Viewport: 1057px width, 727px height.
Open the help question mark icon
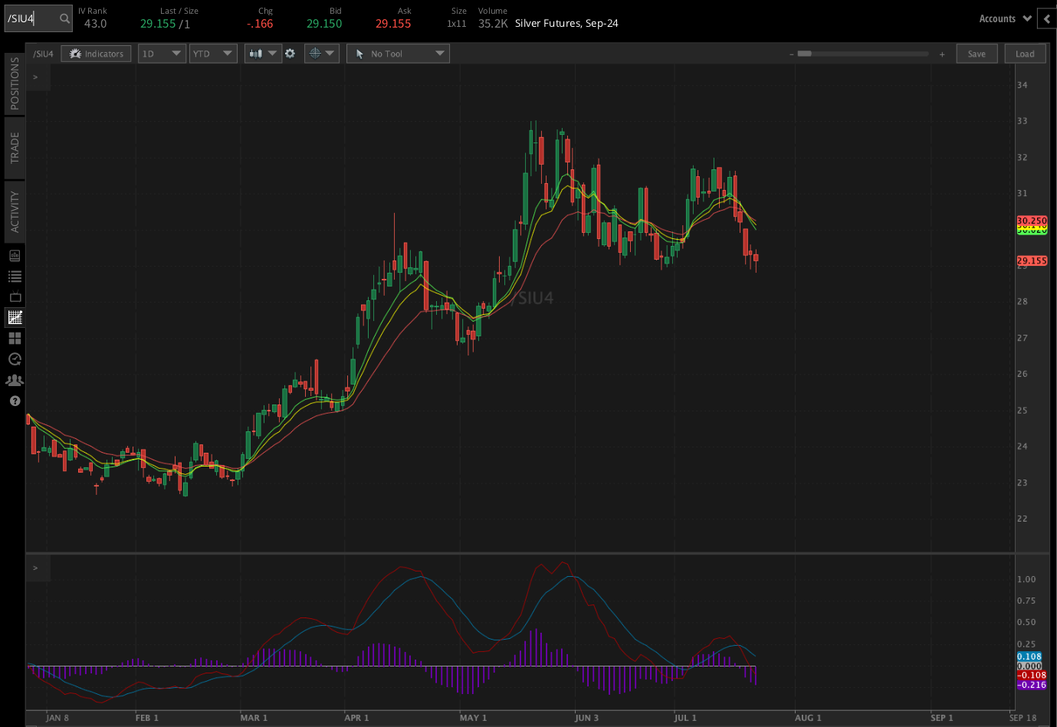point(14,400)
